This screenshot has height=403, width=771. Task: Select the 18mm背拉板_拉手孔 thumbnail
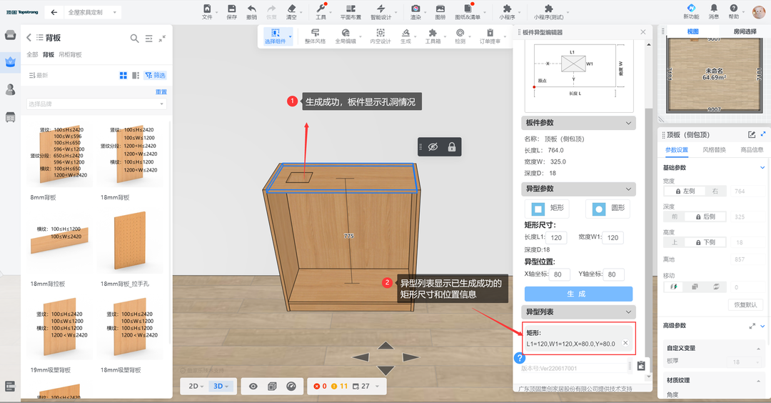click(x=128, y=243)
